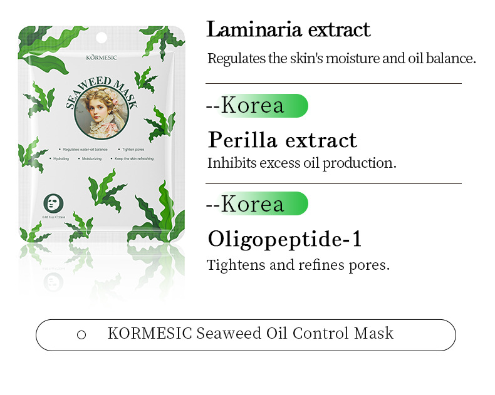Image resolution: width=495 pixels, height=395 pixels.
Task: Click the KORMESIC Seaweed Oil Control Mask label
Action: click(x=250, y=333)
